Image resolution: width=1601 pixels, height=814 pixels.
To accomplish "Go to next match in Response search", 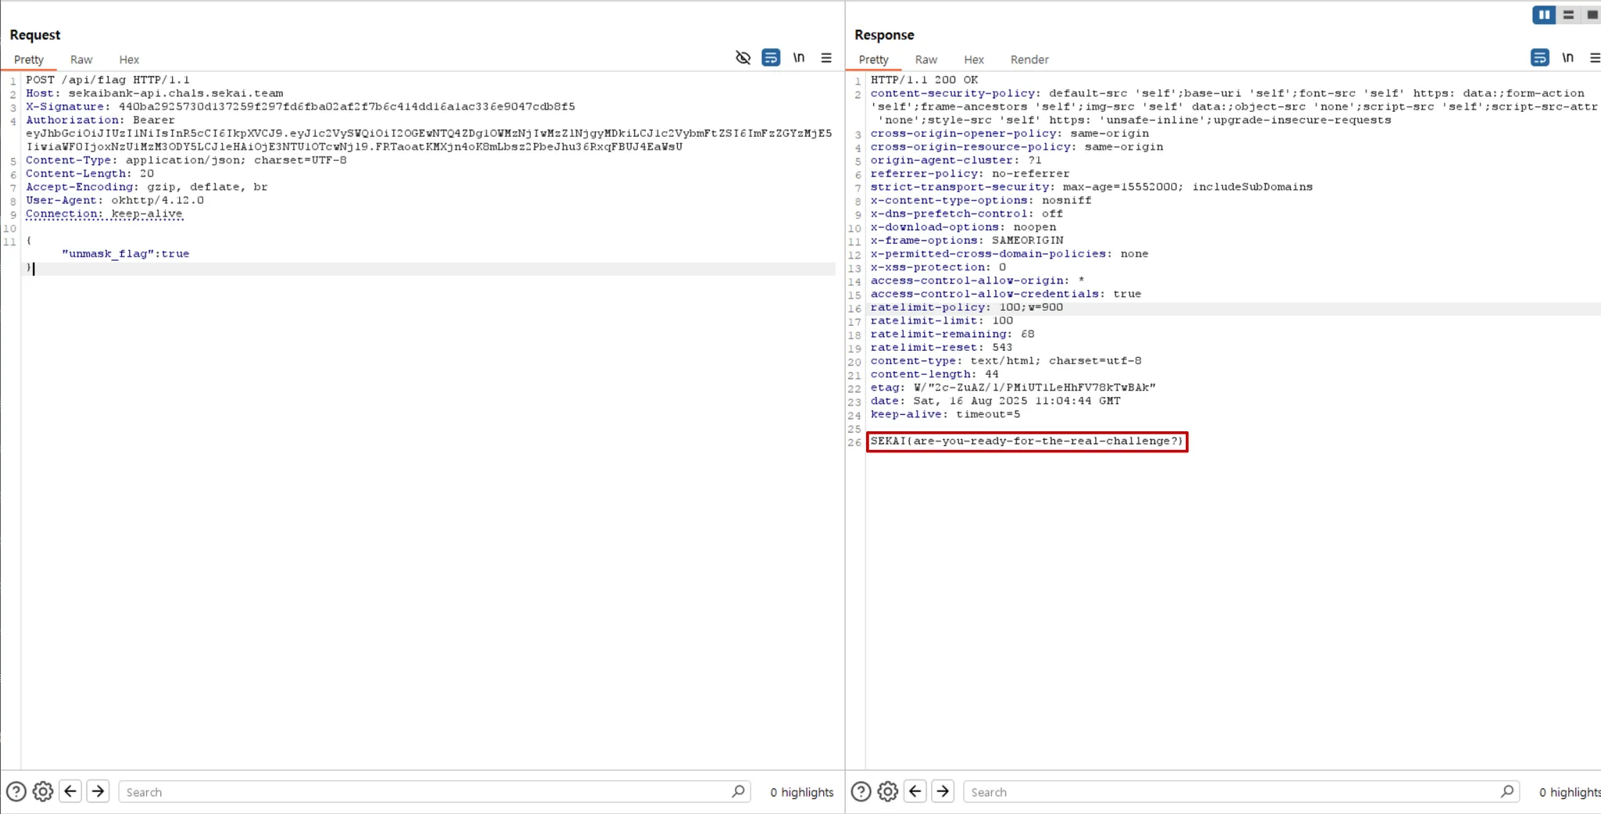I will [x=943, y=791].
